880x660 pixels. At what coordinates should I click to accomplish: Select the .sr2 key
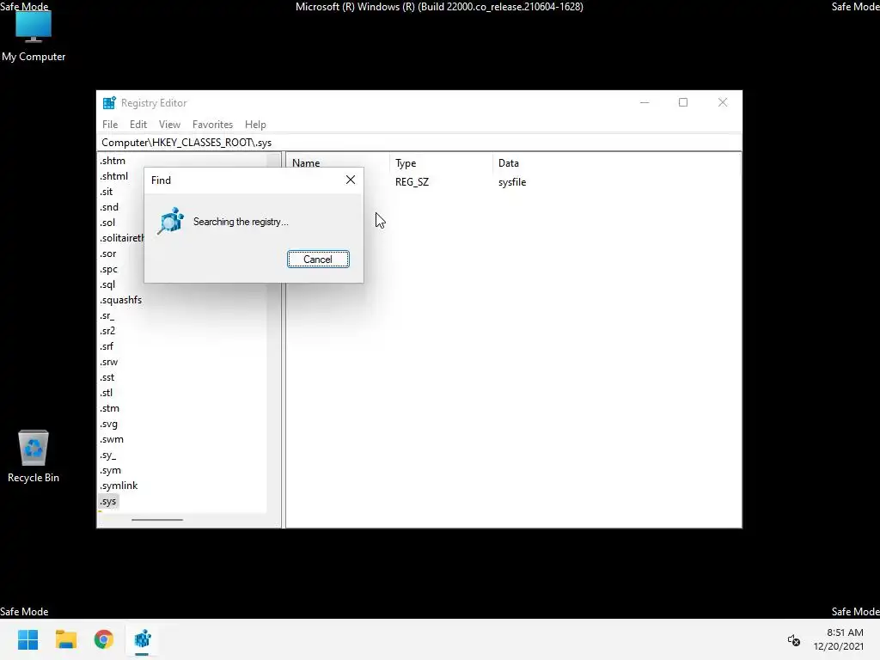click(107, 331)
